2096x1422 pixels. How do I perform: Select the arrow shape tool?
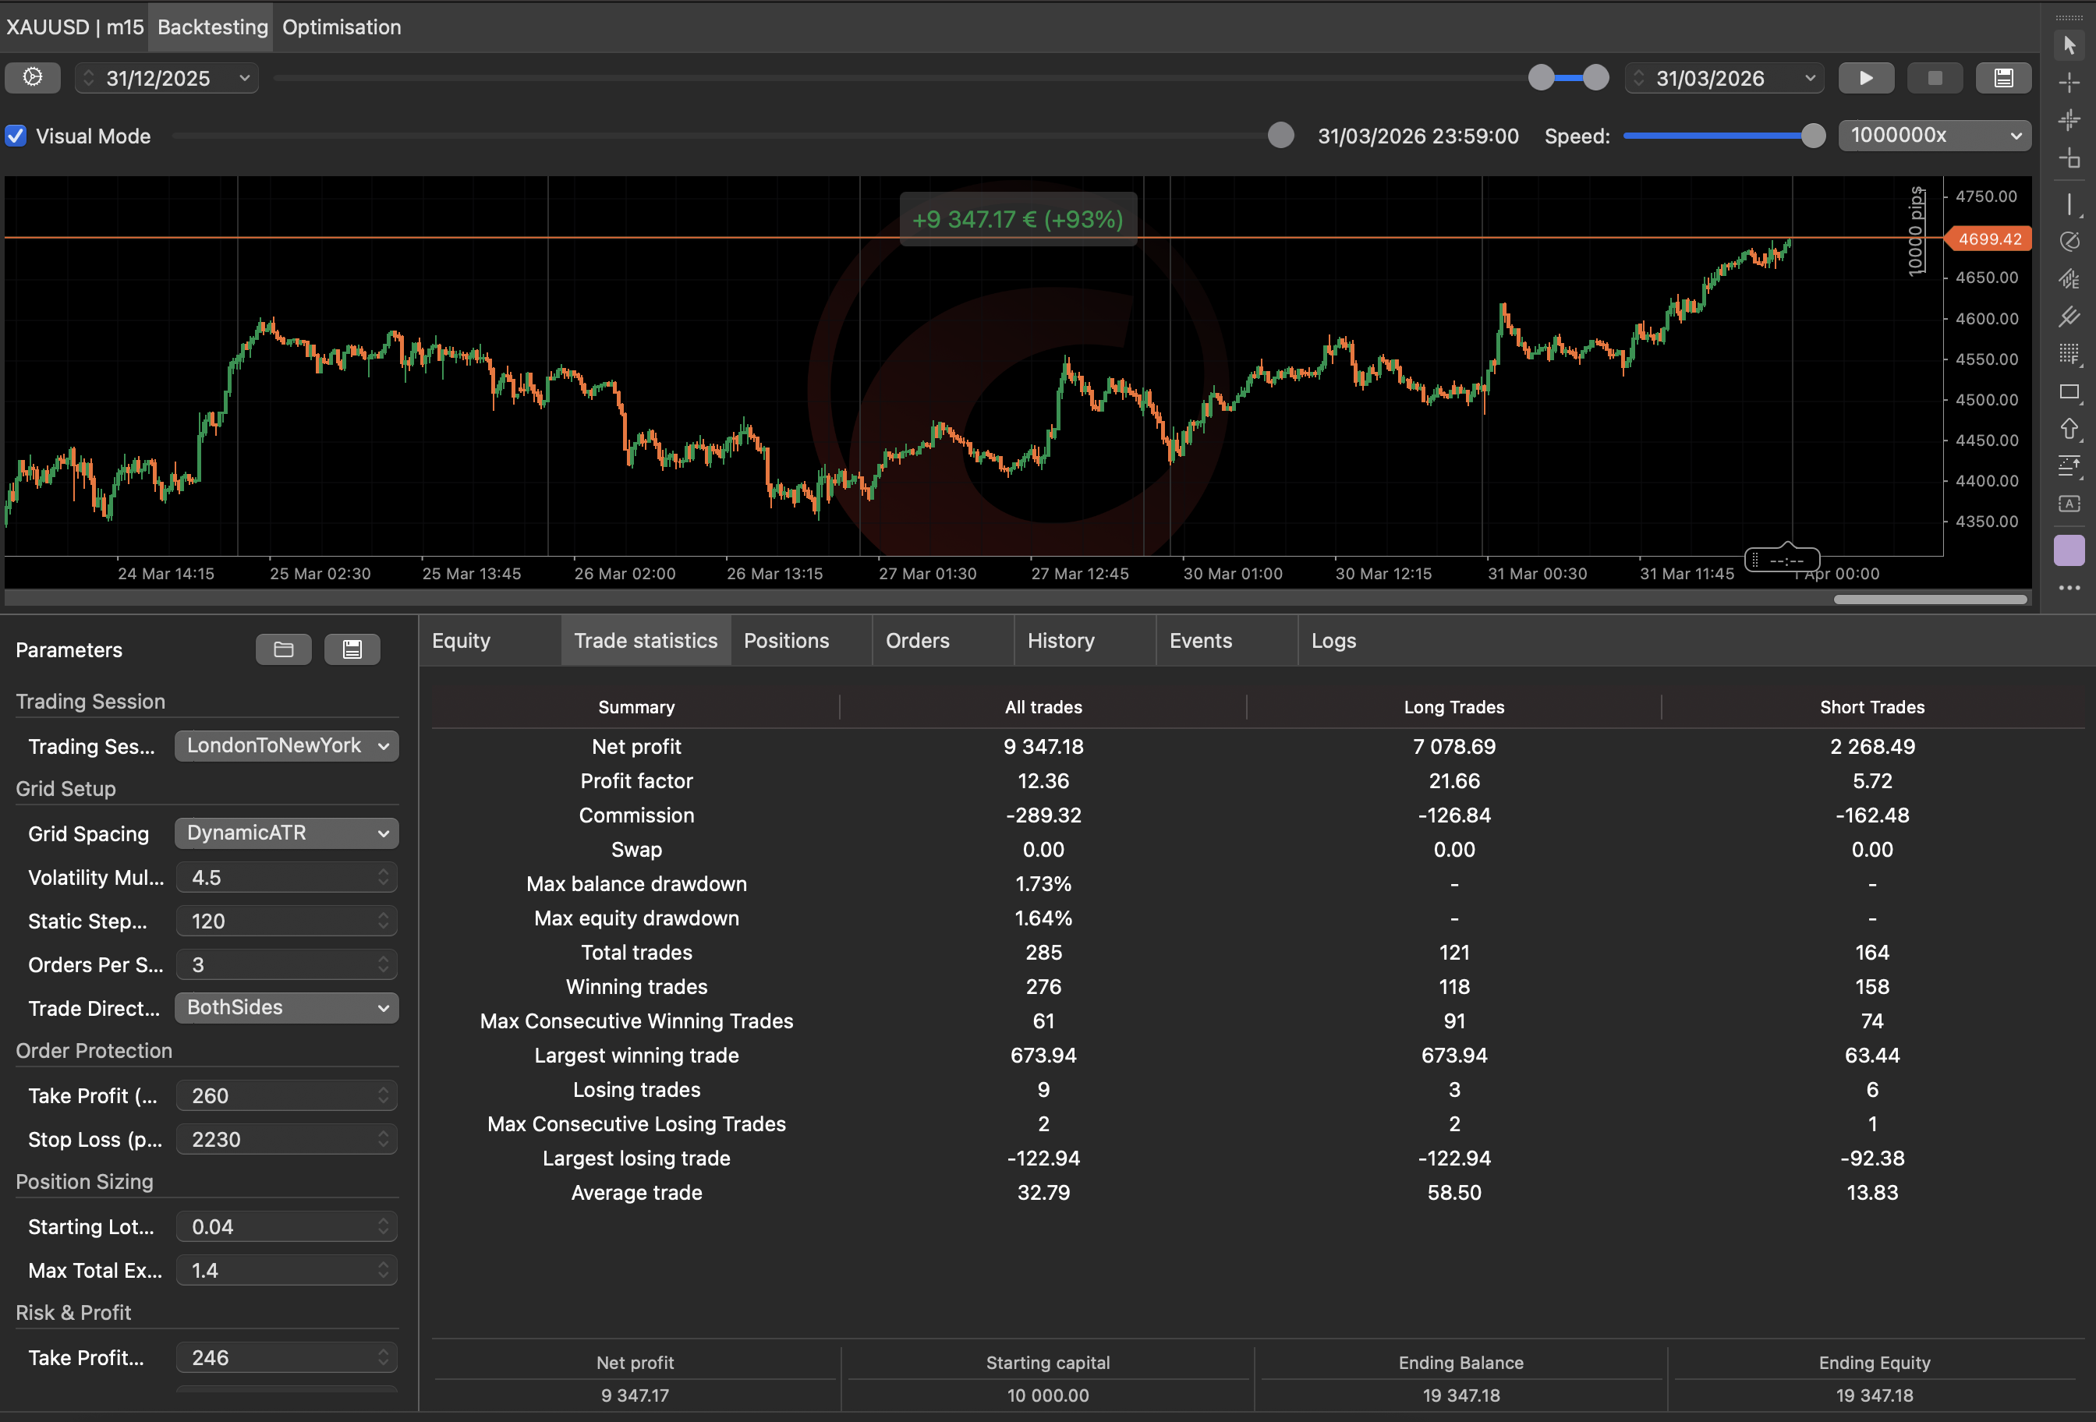tap(2069, 430)
